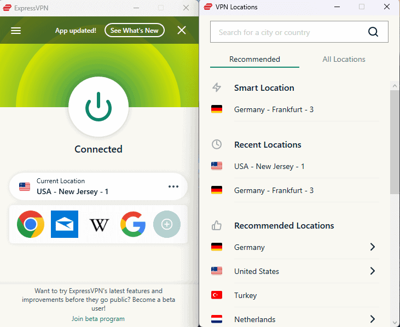
Task: Open the hamburger menu in ExpressVPN
Action: pyautogui.click(x=16, y=31)
